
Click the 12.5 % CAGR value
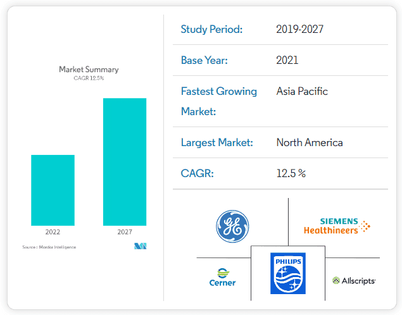tap(291, 173)
